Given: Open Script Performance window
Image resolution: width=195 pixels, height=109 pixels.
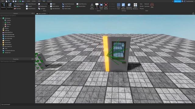Looking at the screenshot, I should click(68, 4).
